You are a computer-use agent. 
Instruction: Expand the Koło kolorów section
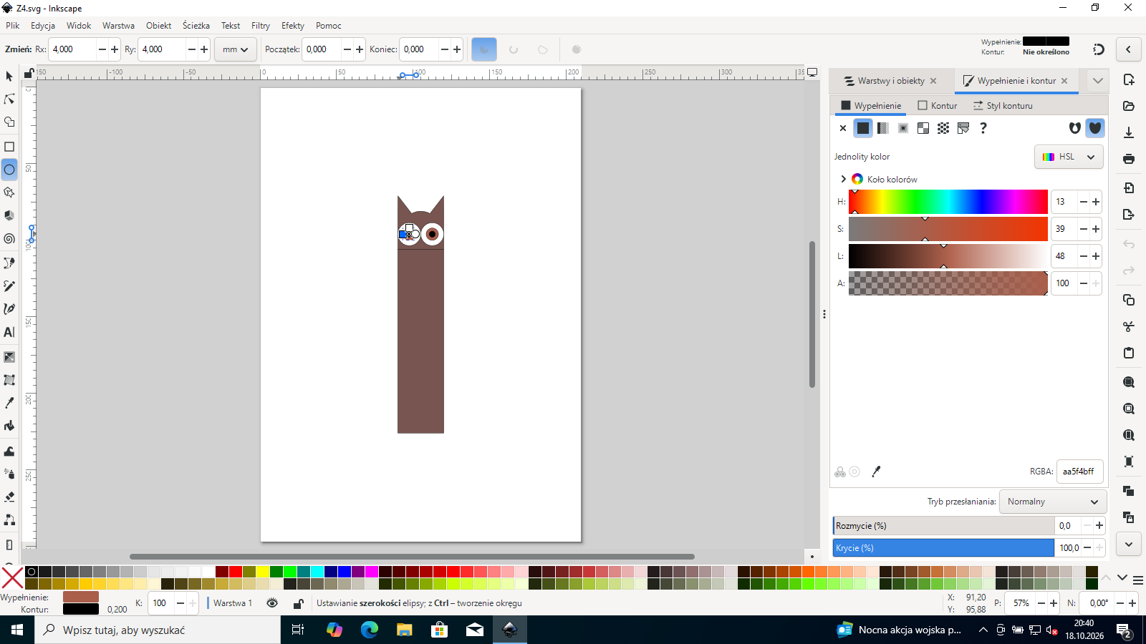pos(843,179)
